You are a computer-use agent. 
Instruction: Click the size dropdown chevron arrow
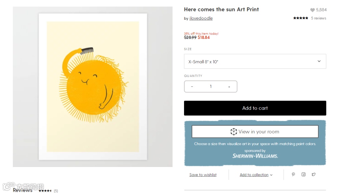tap(319, 61)
